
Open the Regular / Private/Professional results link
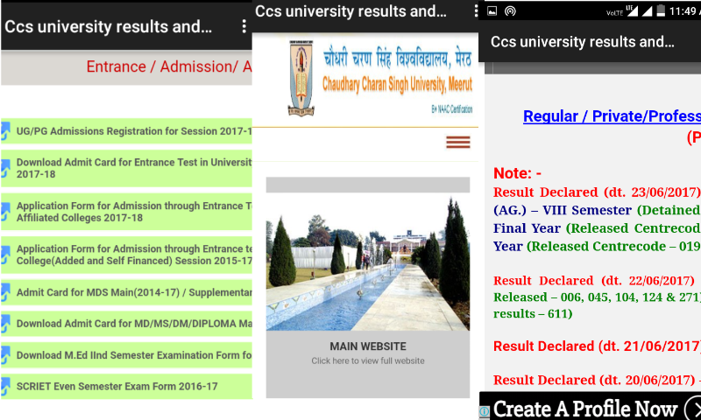coord(612,116)
